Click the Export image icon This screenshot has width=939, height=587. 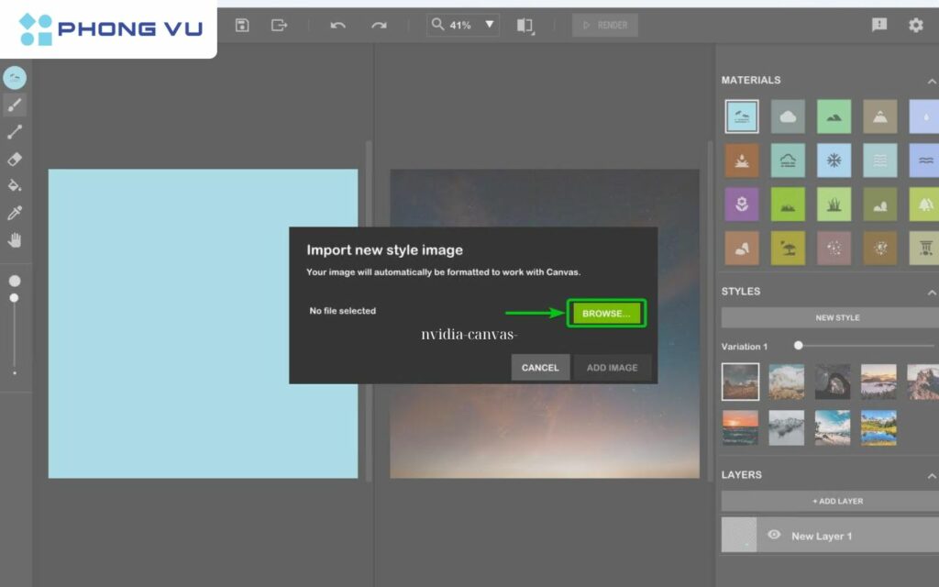[x=280, y=25]
